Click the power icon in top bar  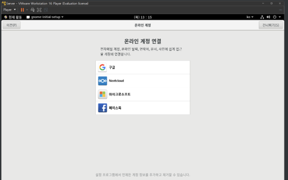274,17
